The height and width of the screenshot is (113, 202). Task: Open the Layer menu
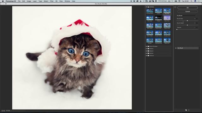tap(35, 1)
